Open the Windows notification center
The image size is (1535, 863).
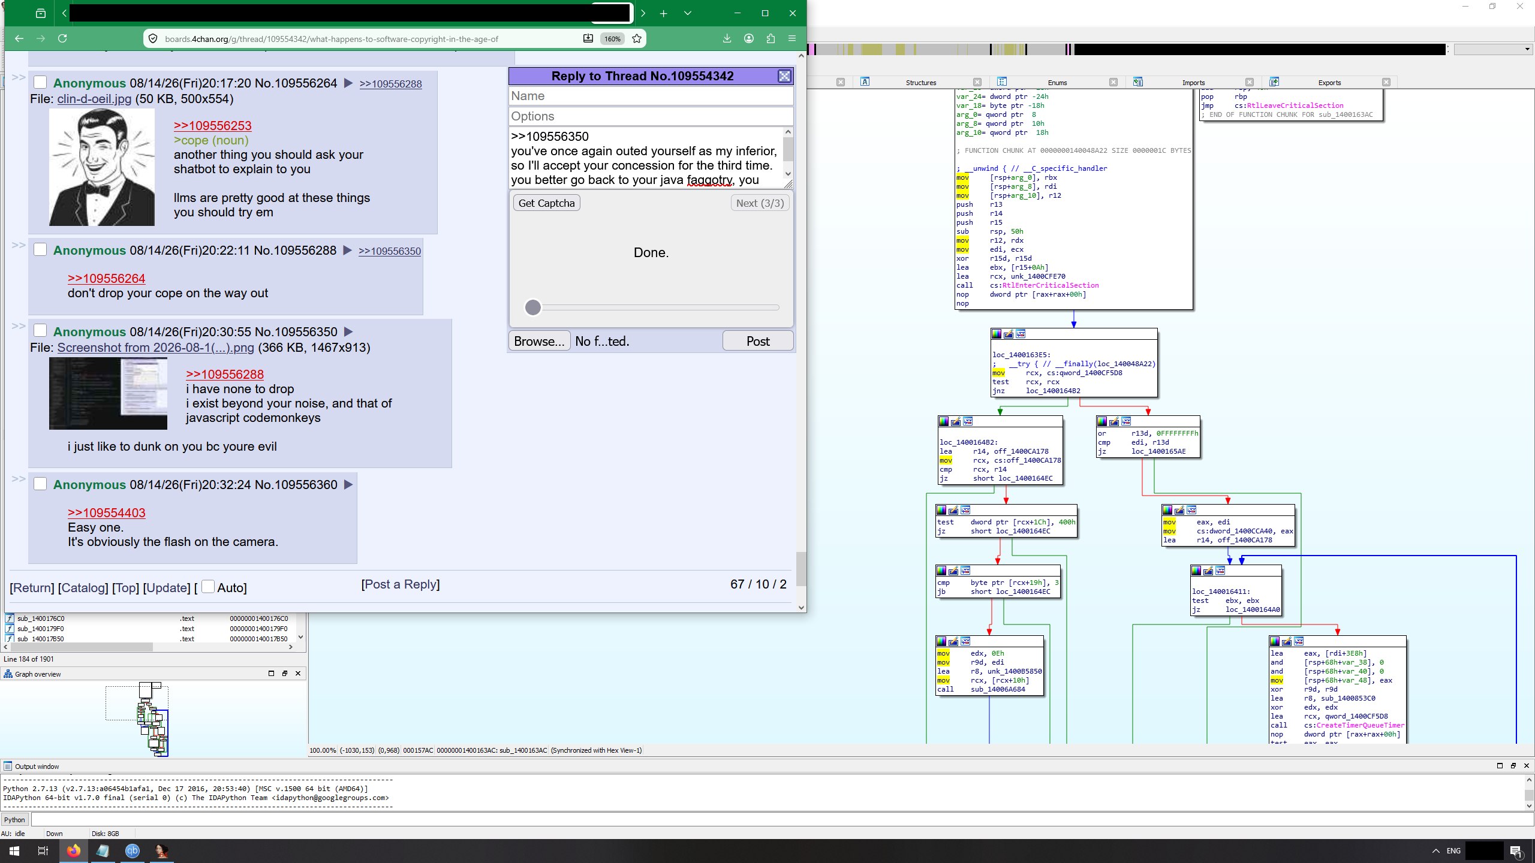pos(1516,851)
